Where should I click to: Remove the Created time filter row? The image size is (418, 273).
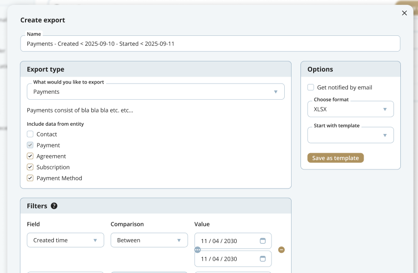pyautogui.click(x=281, y=249)
